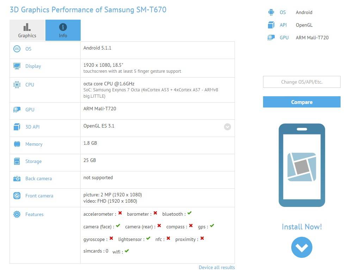Click the blue download arrow button
Screen dimensions: 355x274
click(302, 247)
